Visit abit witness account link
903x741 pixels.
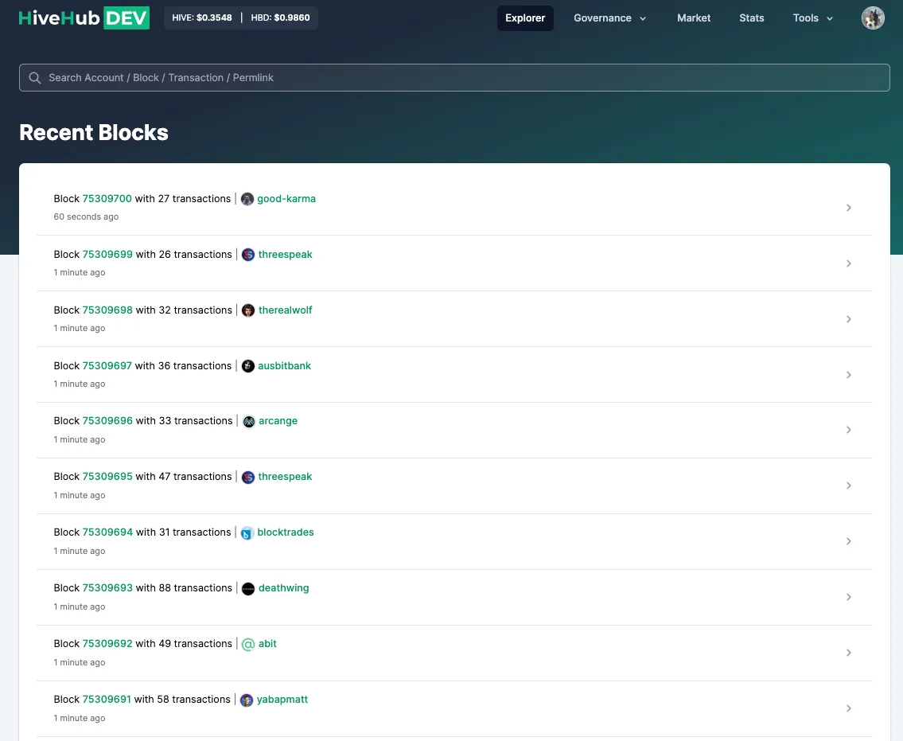click(x=267, y=644)
